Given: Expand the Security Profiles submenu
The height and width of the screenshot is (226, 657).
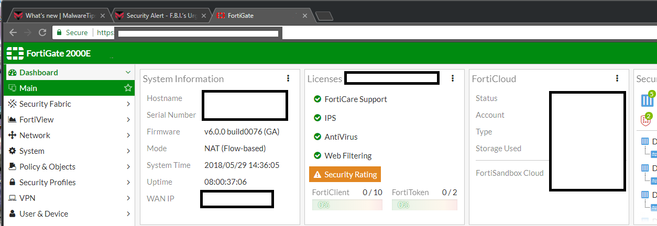Looking at the screenshot, I should coord(128,183).
